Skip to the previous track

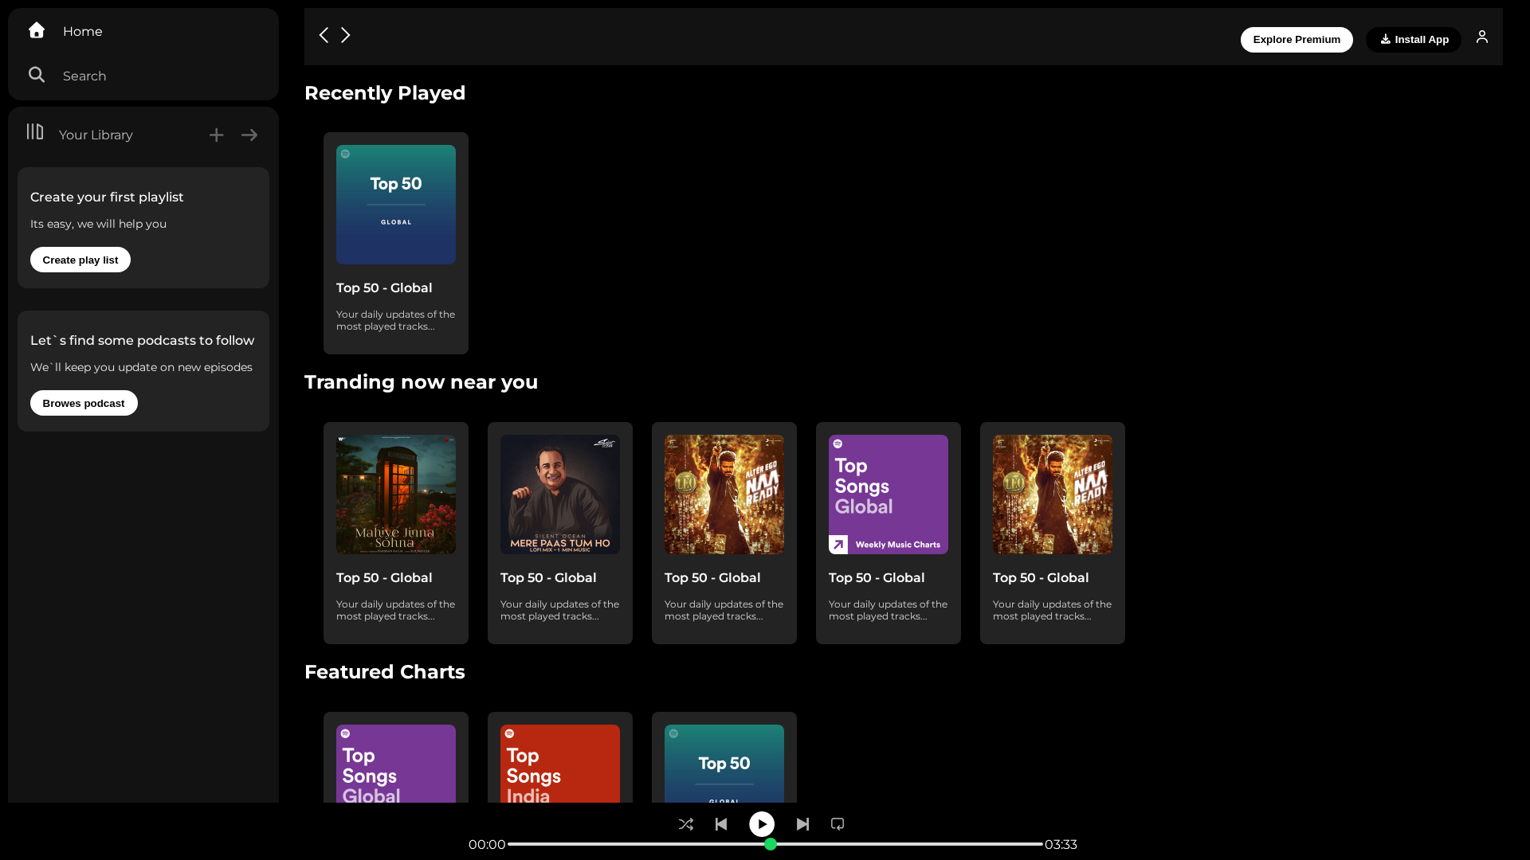tap(721, 824)
